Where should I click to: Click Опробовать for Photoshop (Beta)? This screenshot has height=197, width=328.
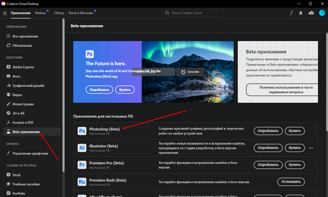tap(268, 131)
